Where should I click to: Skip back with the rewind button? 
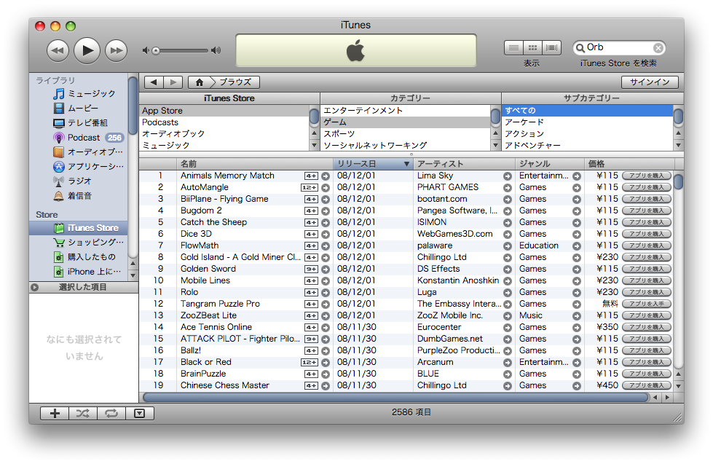pyautogui.click(x=58, y=50)
